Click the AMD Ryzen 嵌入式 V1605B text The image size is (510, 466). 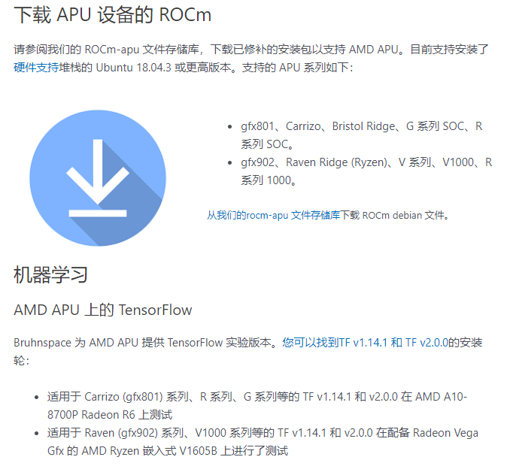(x=149, y=451)
